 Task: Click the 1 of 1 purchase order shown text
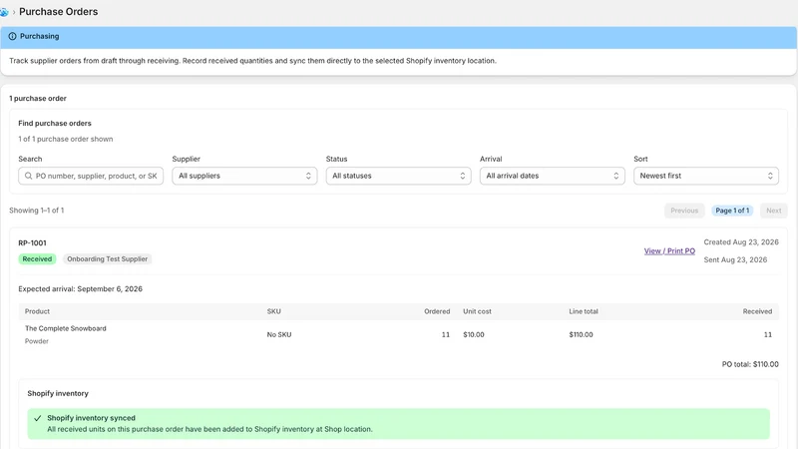pyautogui.click(x=66, y=139)
